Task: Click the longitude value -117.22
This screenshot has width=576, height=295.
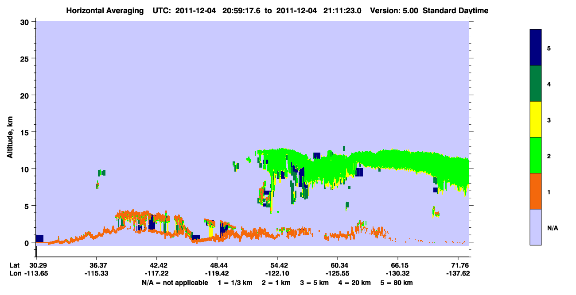Action: pos(157,274)
